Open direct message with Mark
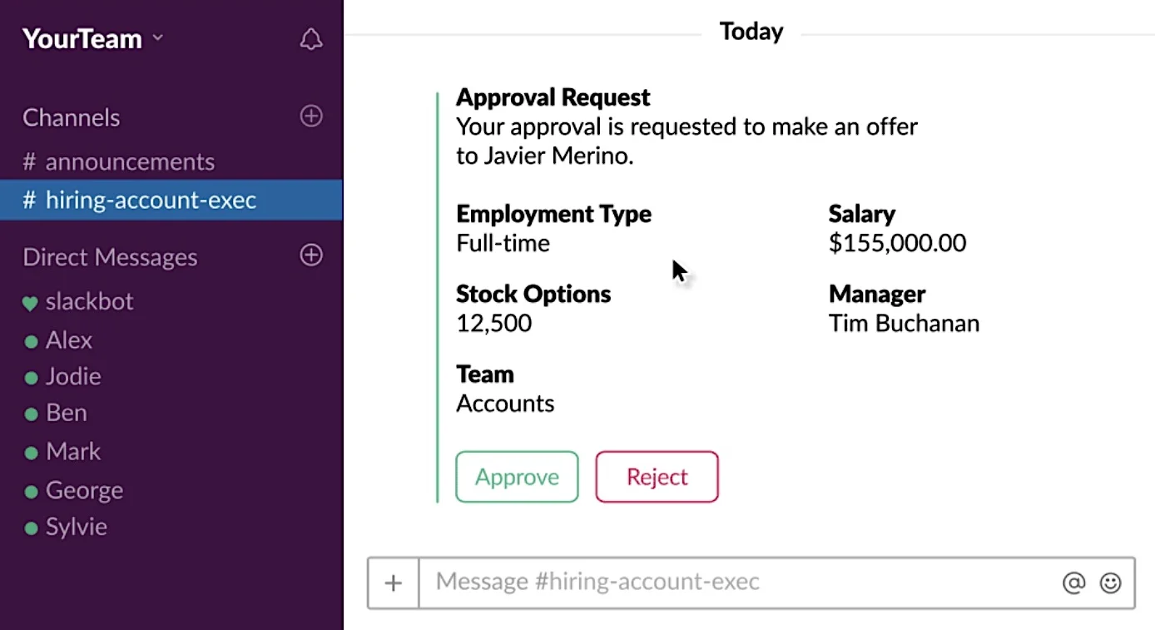The width and height of the screenshot is (1155, 630). tap(73, 452)
